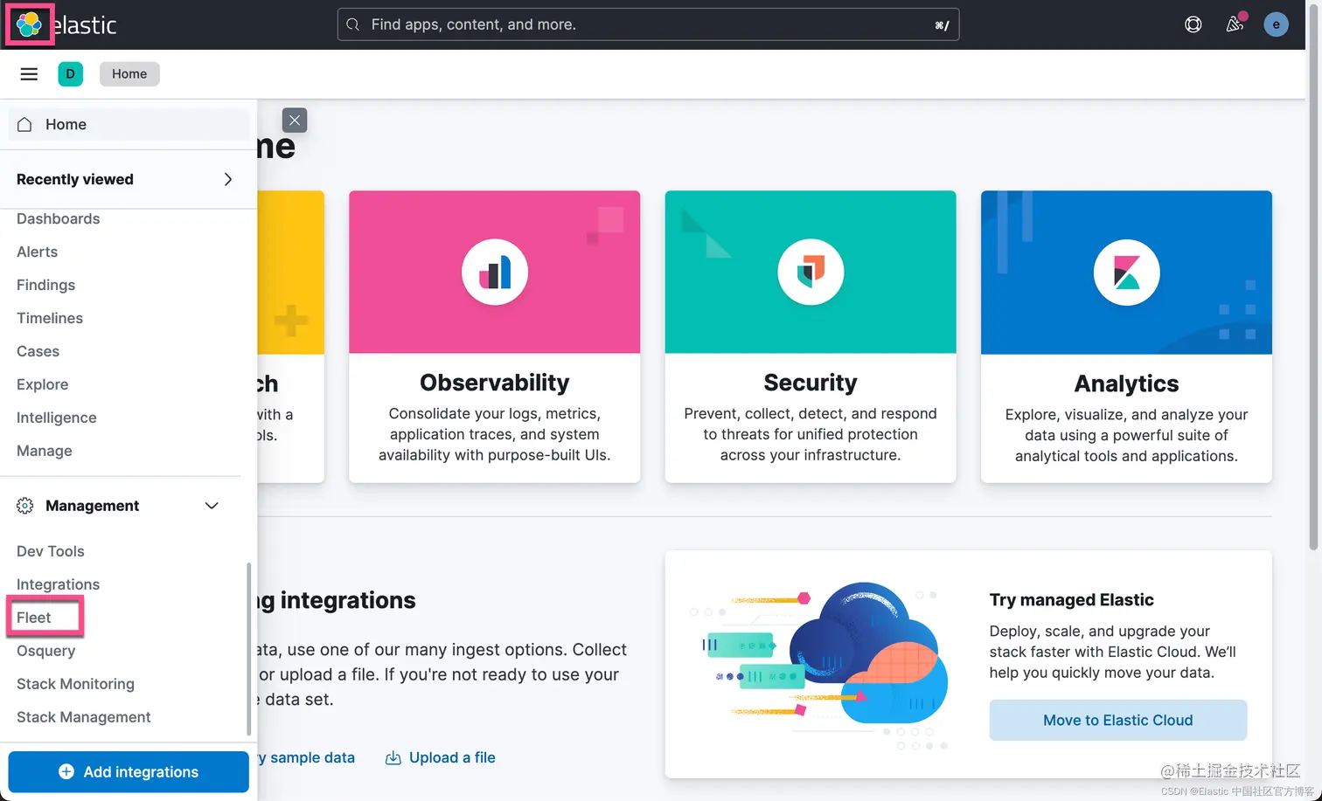
Task: Focus the Find apps search field
Action: (x=648, y=24)
